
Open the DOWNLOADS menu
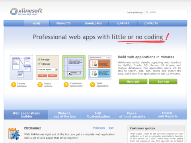93,23
